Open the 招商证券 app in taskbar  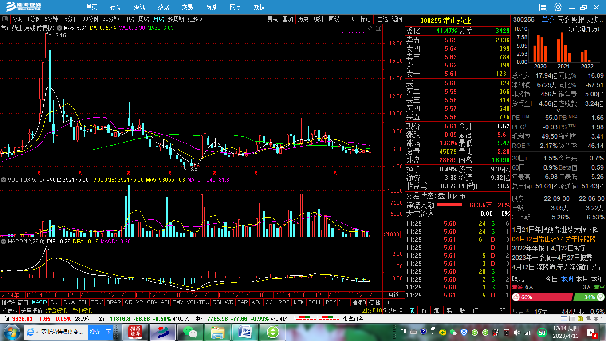click(135, 332)
